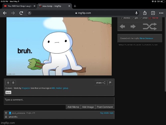Viewport: 166px width, 125px height.
Task: Click the browser forward arrow
Action: pyautogui.click(x=13, y=13)
